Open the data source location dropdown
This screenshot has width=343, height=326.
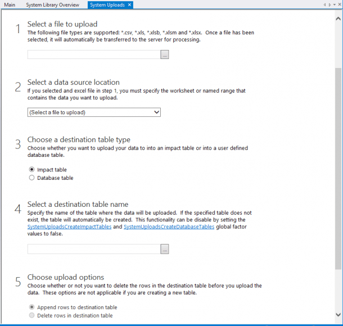pyautogui.click(x=94, y=112)
